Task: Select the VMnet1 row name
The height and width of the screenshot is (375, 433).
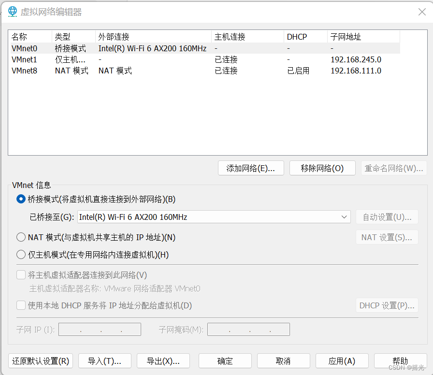Action: tap(24, 59)
